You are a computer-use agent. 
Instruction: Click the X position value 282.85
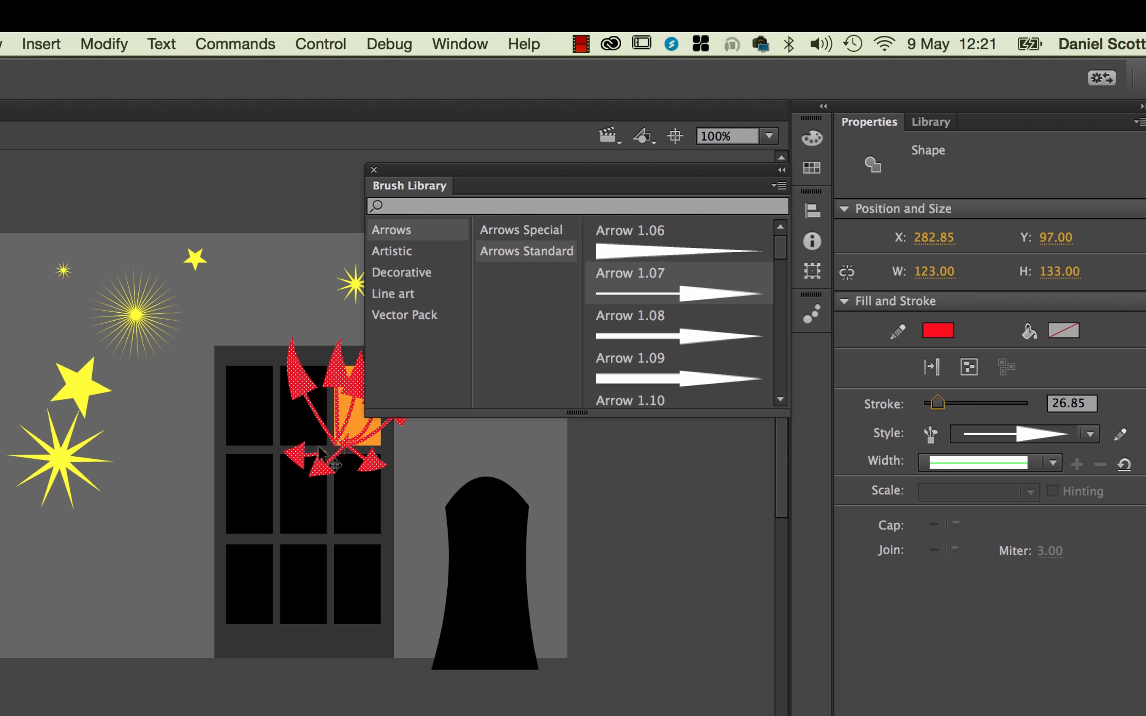(x=934, y=237)
